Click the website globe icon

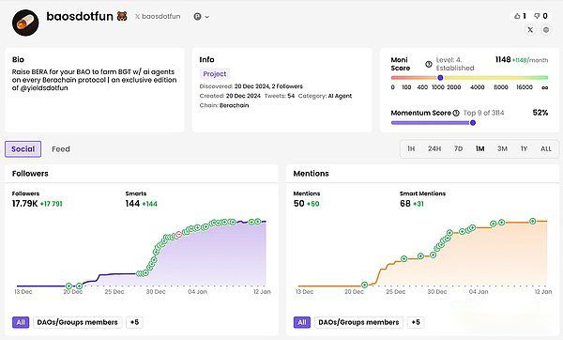click(x=546, y=30)
